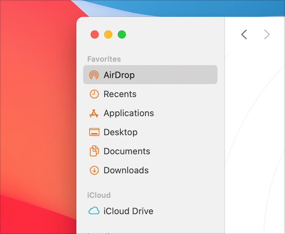
Task: Open the Documents label in sidebar
Action: (127, 151)
